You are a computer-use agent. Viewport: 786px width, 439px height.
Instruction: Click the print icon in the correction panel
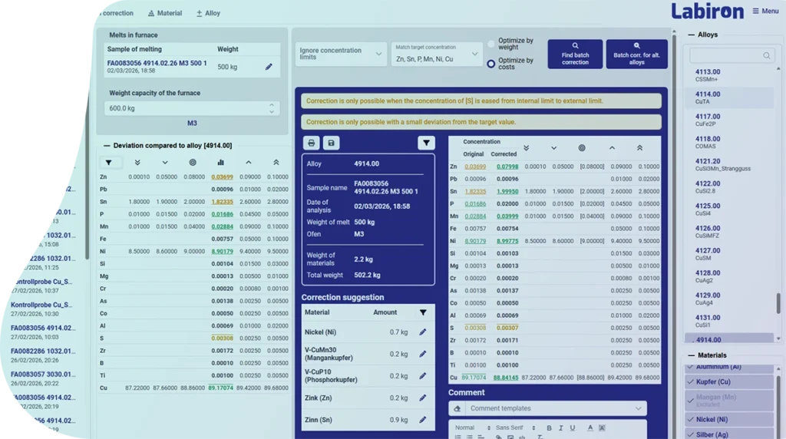tap(312, 143)
